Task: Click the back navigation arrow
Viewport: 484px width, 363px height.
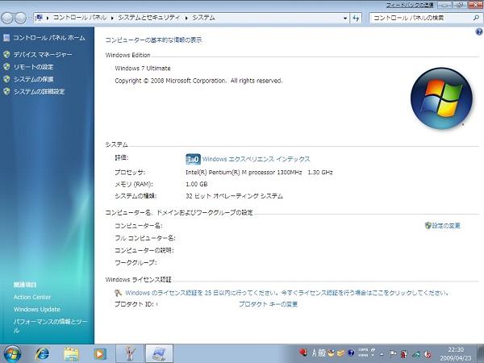Action: pyautogui.click(x=9, y=17)
